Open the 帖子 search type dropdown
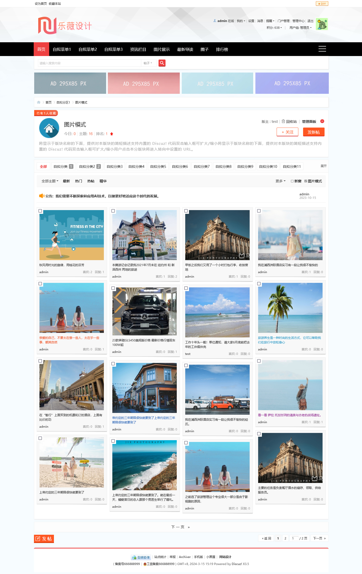 [x=148, y=63]
